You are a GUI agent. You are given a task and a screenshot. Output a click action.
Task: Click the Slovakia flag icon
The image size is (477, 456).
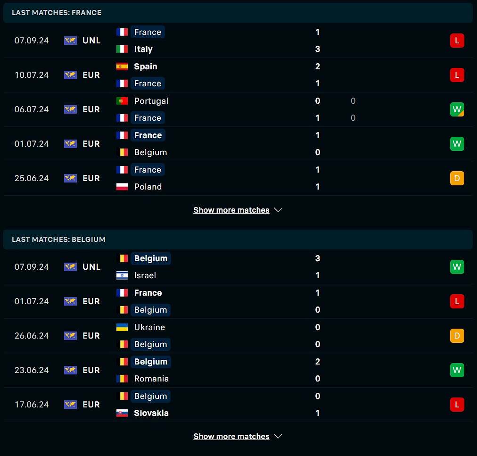122,413
